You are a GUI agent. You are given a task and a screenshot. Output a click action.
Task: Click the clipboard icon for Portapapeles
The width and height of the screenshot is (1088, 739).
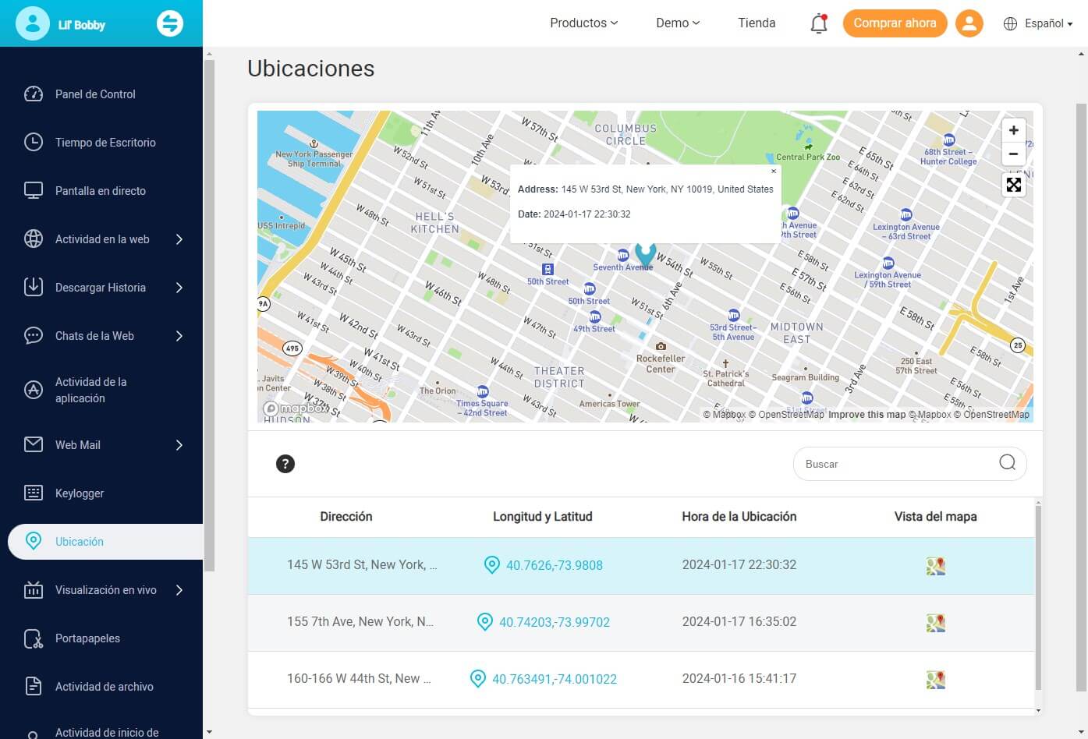point(34,638)
